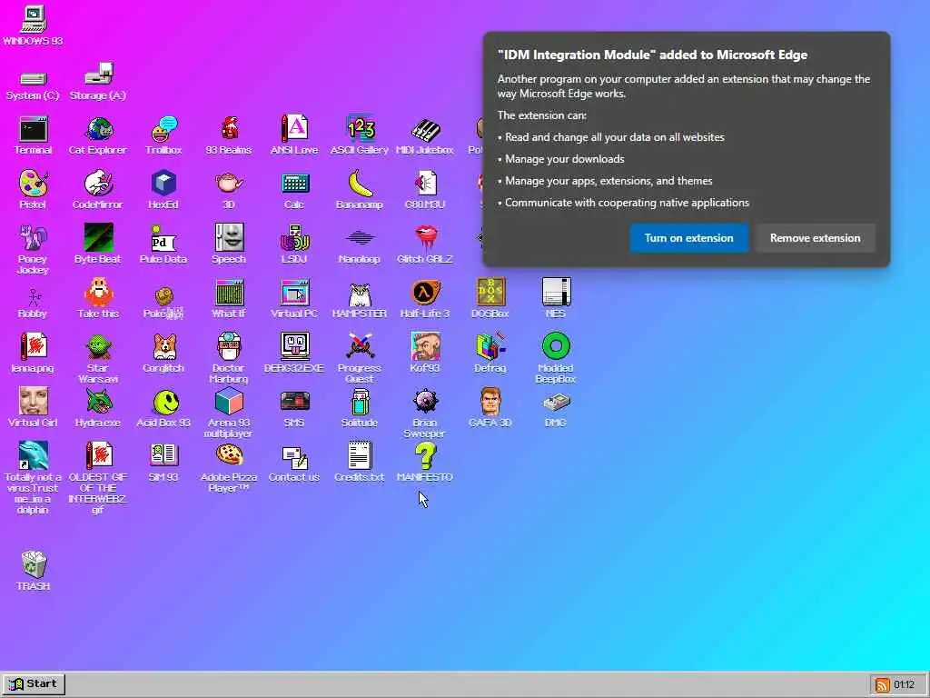Open the Terminal desktop icon
This screenshot has width=930, height=698.
(x=33, y=129)
